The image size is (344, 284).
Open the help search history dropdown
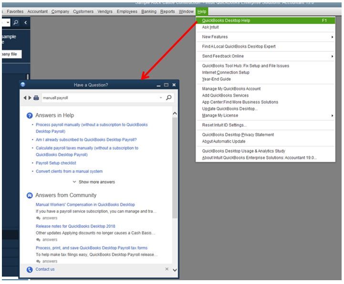[161, 98]
